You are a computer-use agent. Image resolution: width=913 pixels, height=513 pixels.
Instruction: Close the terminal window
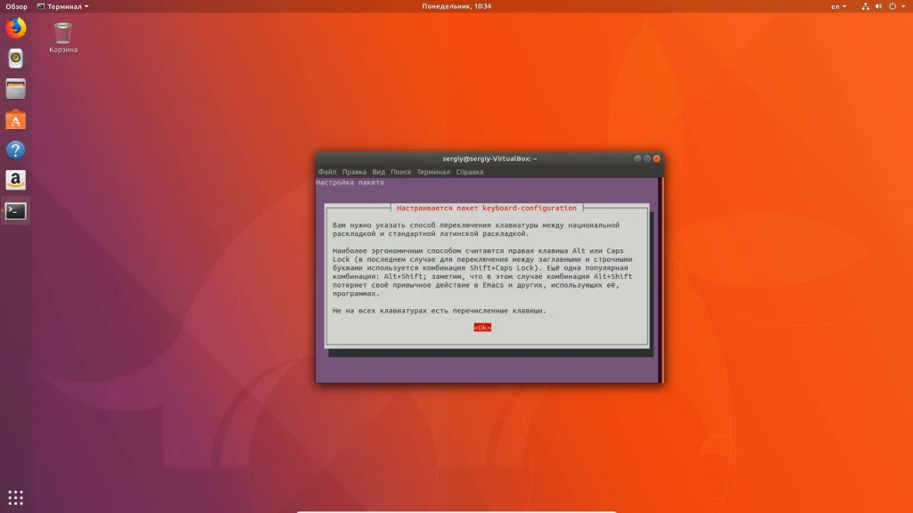[x=656, y=159]
